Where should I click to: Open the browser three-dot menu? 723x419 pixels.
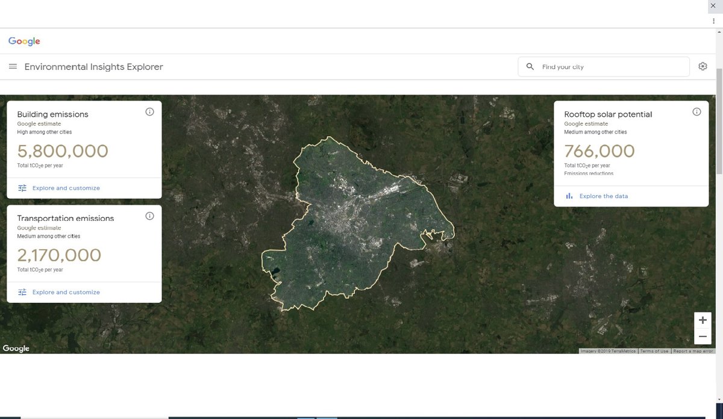(713, 20)
